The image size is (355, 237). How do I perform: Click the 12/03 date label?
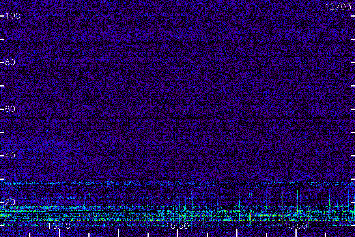click(338, 7)
